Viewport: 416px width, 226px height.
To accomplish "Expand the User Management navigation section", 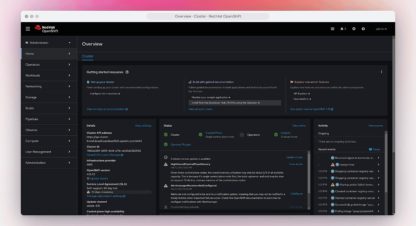I will (49, 152).
